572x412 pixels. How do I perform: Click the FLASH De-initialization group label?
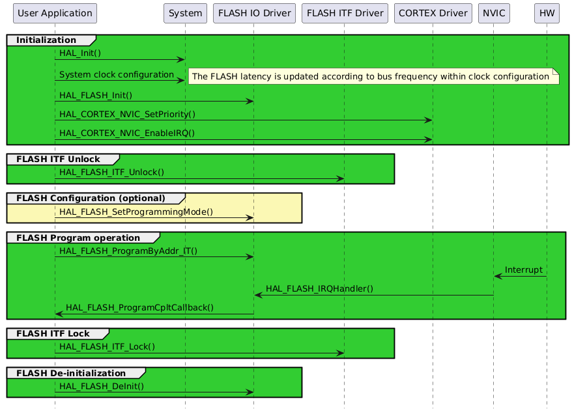coord(71,374)
